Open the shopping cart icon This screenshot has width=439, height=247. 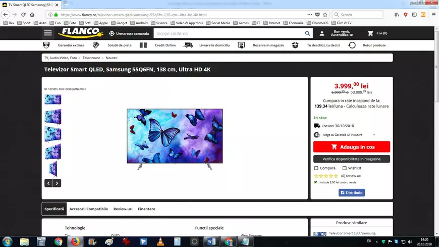coord(370,33)
